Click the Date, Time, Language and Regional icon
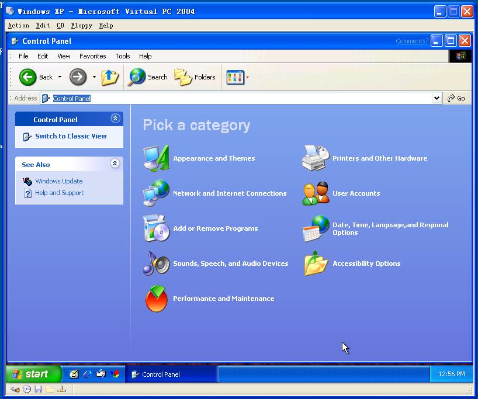The height and width of the screenshot is (399, 478). (316, 228)
